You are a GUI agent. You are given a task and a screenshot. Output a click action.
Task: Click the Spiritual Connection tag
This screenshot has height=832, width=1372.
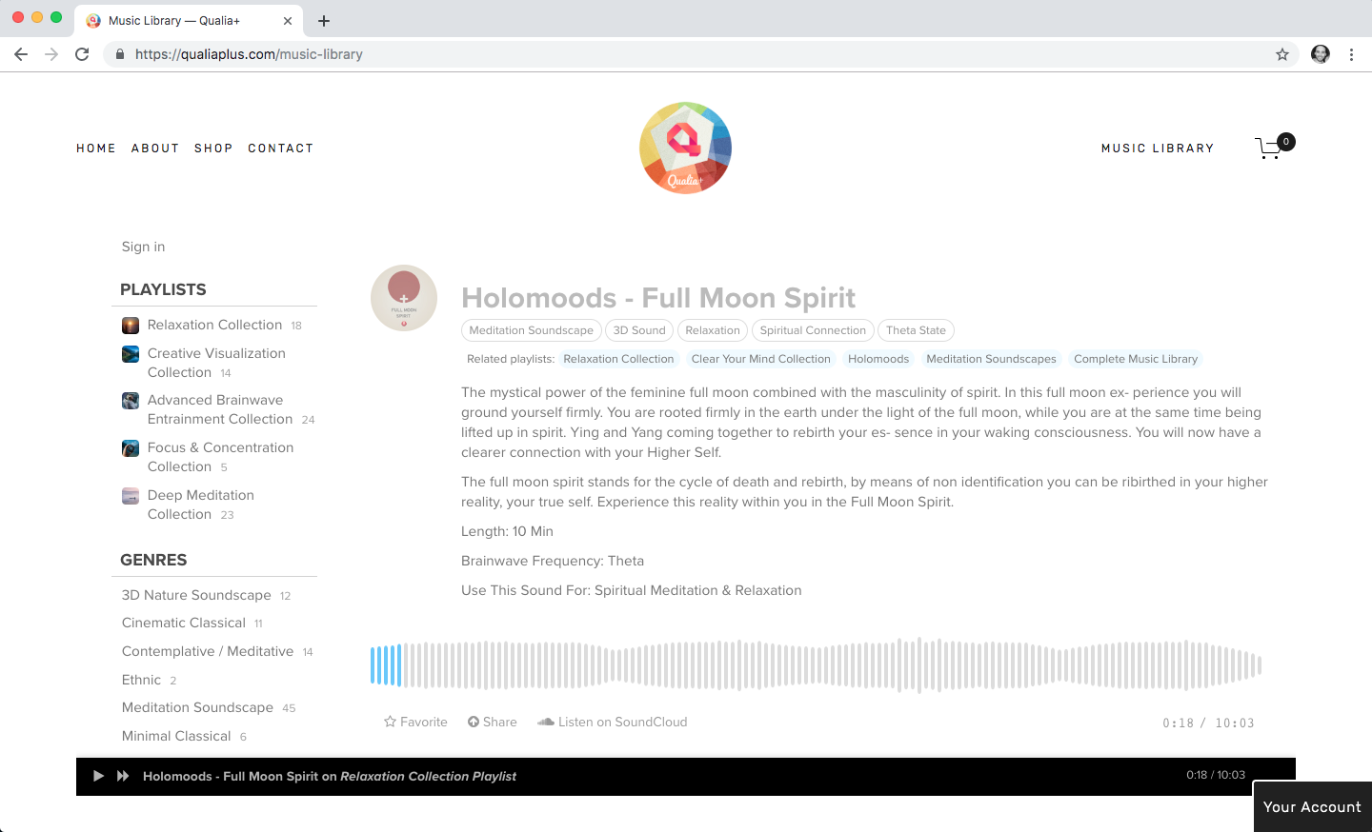(813, 330)
